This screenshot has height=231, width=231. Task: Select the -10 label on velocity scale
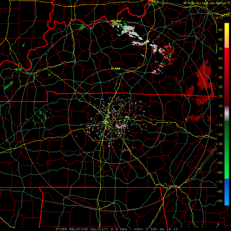click(219, 125)
